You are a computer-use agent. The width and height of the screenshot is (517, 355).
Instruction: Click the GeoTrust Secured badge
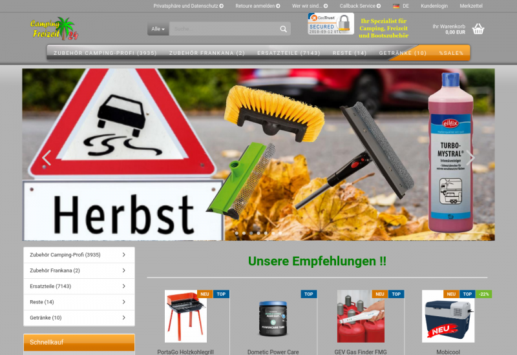[330, 24]
